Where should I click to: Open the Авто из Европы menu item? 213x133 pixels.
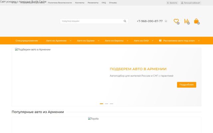click(x=114, y=41)
